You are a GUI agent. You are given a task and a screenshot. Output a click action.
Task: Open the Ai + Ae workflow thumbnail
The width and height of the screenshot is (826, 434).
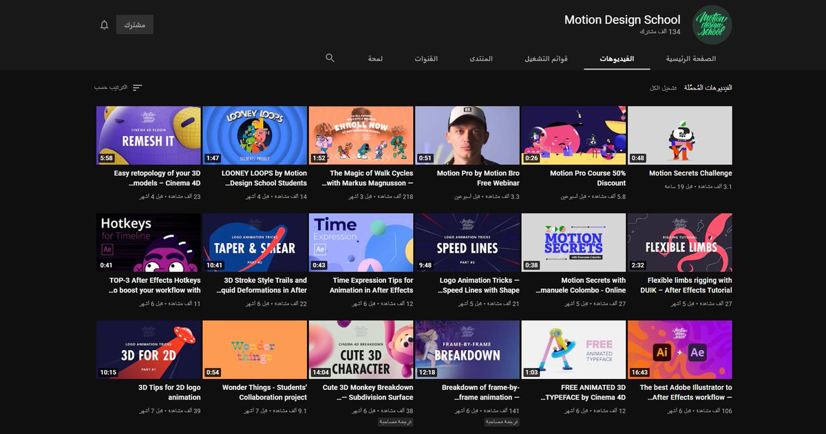[680, 349]
